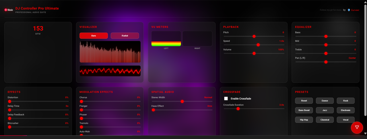The height and width of the screenshot is (139, 367).
Task: Click the red floating triangle button
Action: [x=357, y=127]
